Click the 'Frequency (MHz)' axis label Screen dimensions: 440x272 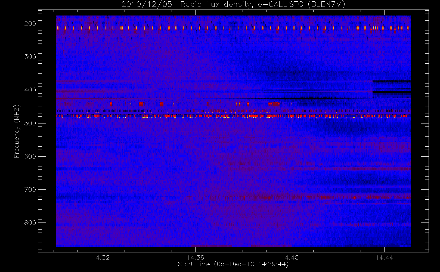[x=17, y=131]
